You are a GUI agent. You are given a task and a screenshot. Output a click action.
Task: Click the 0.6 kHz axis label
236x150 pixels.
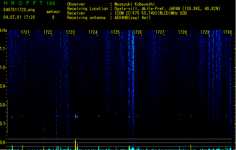(x=3, y=142)
